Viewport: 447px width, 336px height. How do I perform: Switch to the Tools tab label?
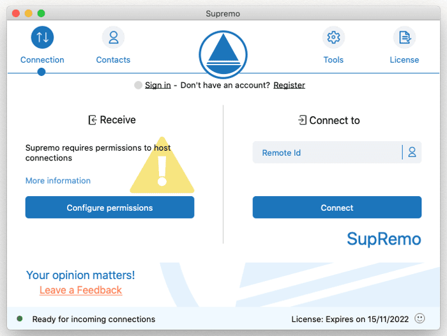(x=333, y=60)
